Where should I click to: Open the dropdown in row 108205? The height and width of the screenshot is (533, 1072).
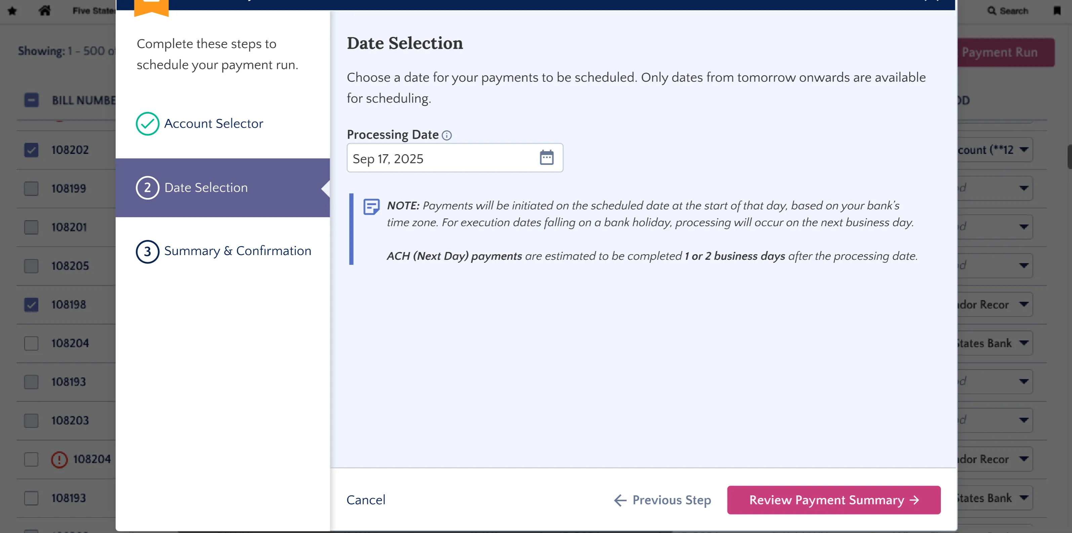tap(995, 266)
